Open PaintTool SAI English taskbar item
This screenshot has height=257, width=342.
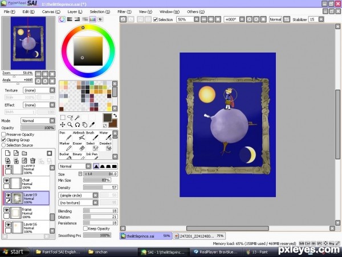58,252
